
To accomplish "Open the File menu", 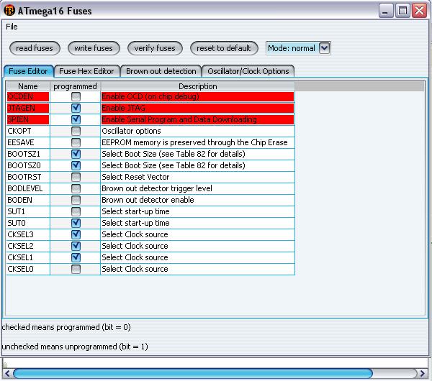I will point(12,27).
